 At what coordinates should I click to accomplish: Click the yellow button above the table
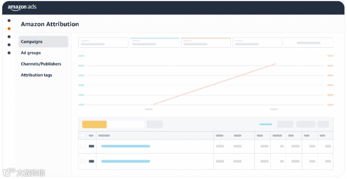coord(94,124)
